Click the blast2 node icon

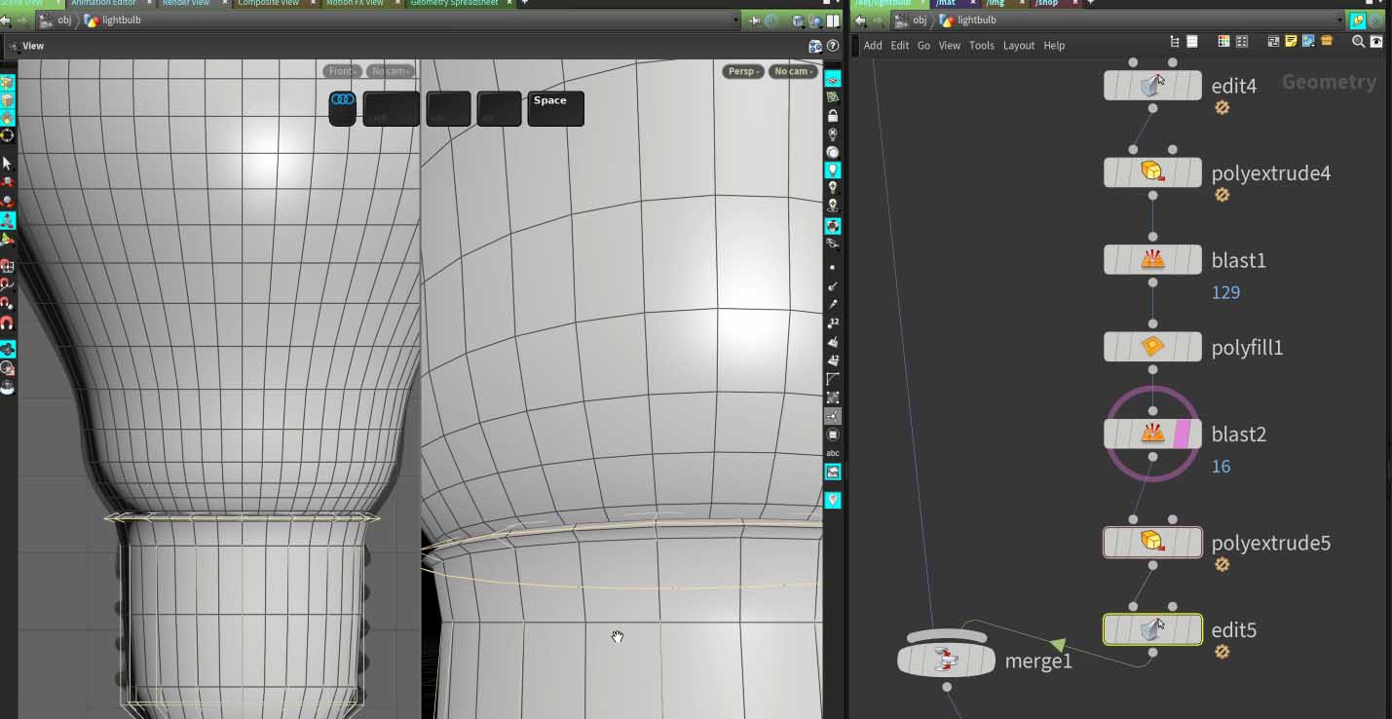tap(1152, 434)
